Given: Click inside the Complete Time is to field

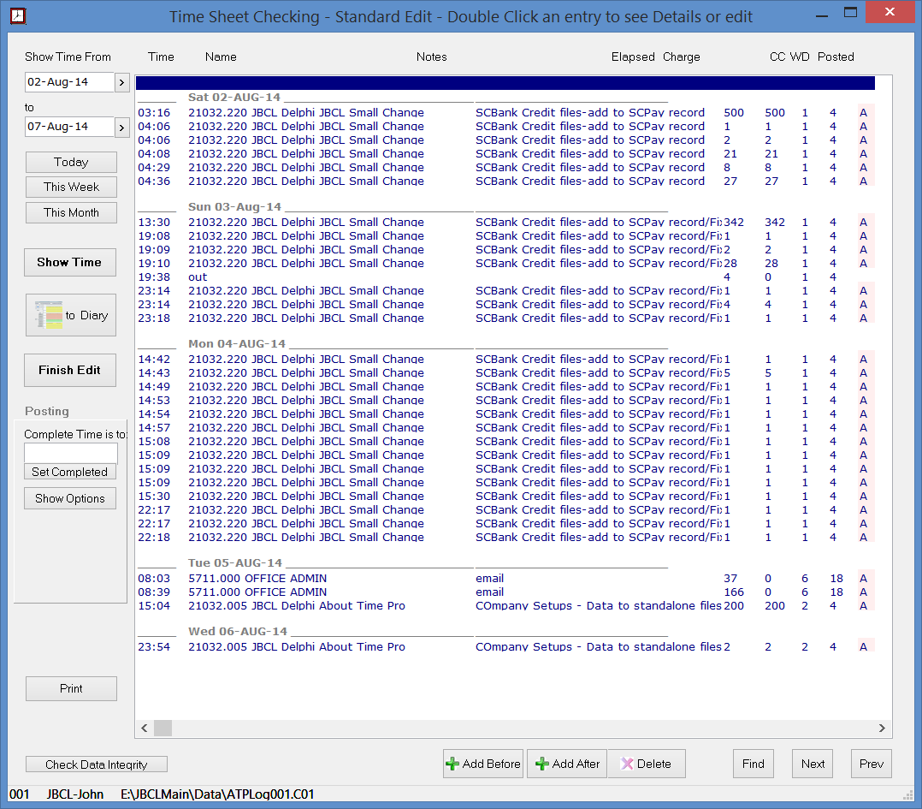Looking at the screenshot, I should pos(69,452).
